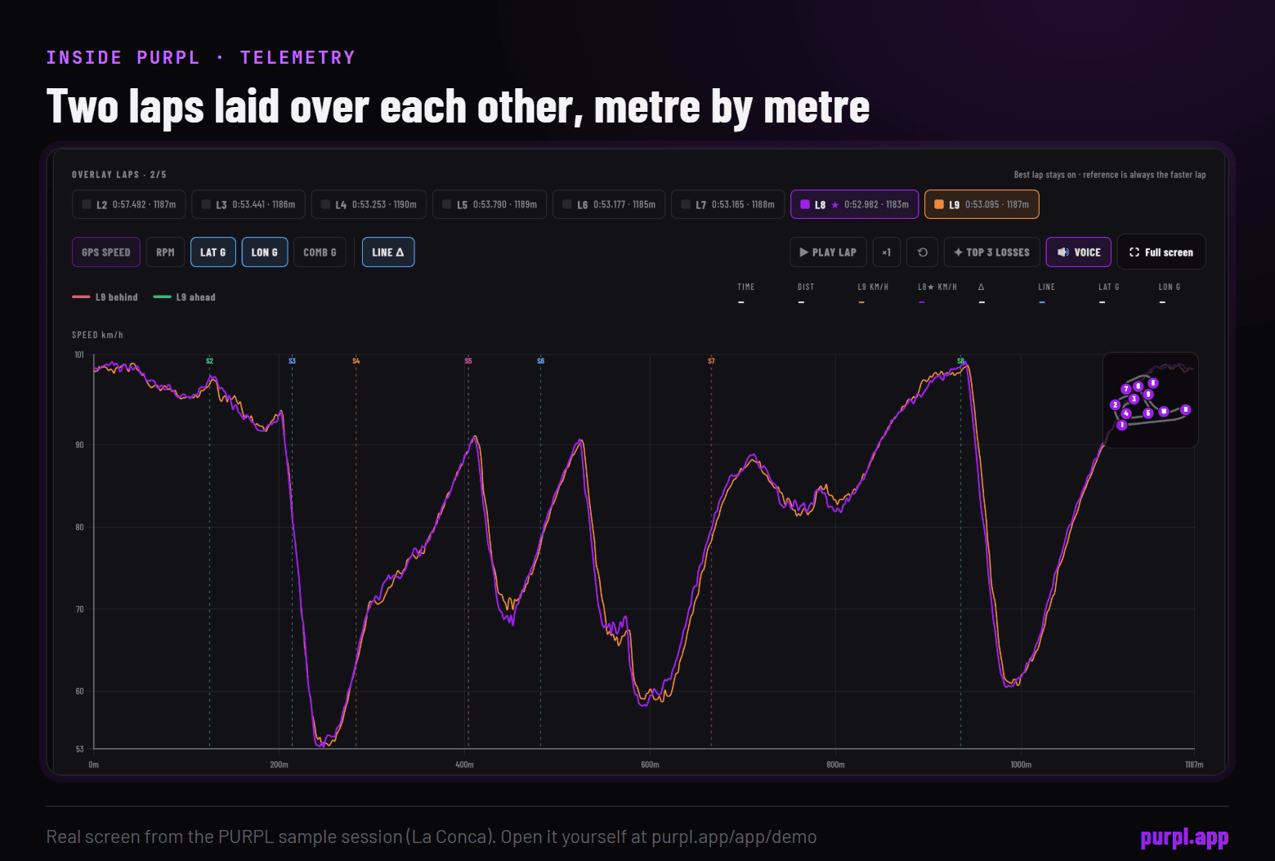
Task: Click the SPEED km/h axis label
Action: 97,335
